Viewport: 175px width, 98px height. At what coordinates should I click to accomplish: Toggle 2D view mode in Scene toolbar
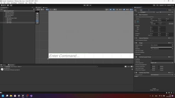coord(110,10)
